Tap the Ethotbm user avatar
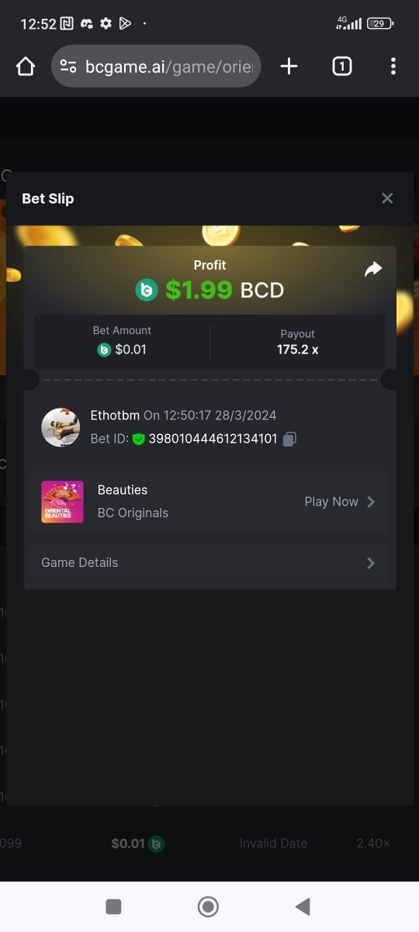 [61, 427]
